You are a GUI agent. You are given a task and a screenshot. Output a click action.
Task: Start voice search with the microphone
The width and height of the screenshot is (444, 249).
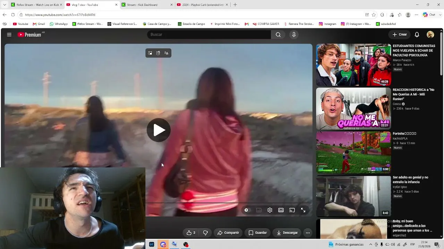click(x=294, y=35)
